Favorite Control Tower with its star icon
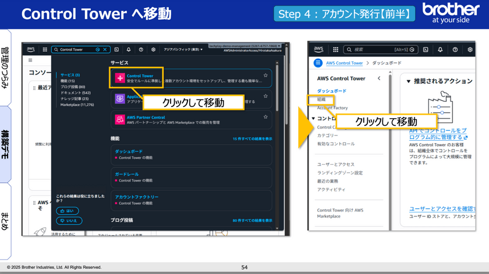Image resolution: width=489 pixels, height=274 pixels. (x=265, y=76)
